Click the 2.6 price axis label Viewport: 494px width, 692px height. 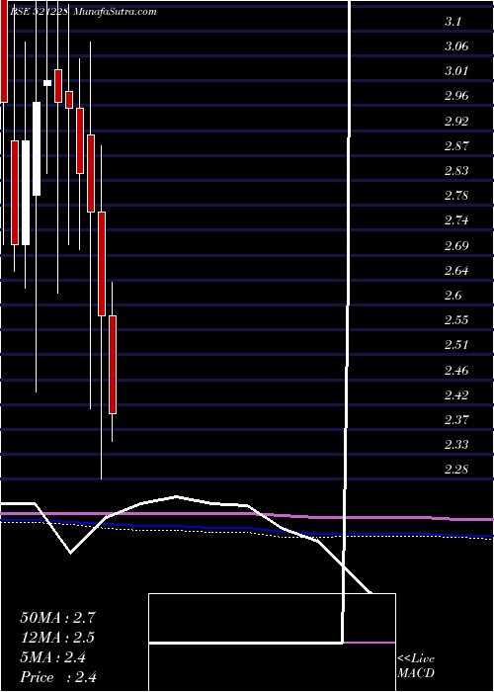point(453,296)
